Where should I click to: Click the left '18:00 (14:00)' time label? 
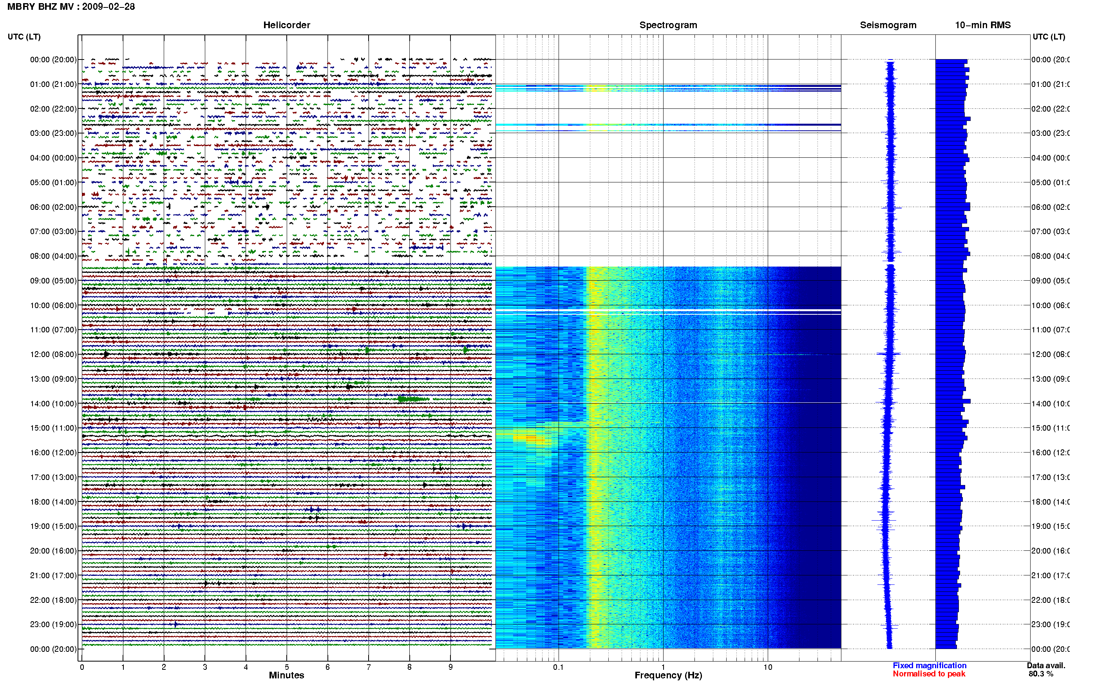(x=53, y=502)
